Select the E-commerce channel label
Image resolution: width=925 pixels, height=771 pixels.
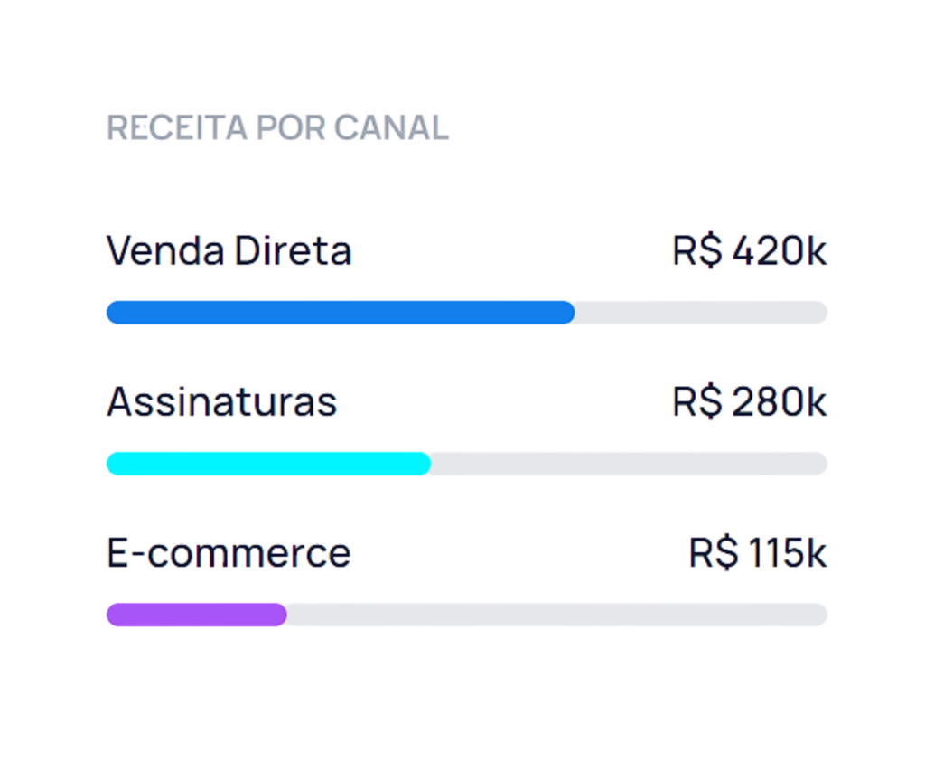[x=229, y=552]
